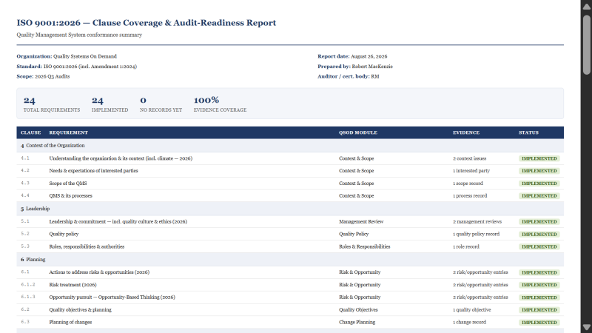Click the scrollbar down arrow
Image resolution: width=592 pixels, height=333 pixels.
coord(586,327)
